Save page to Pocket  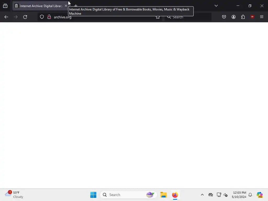tap(224, 17)
